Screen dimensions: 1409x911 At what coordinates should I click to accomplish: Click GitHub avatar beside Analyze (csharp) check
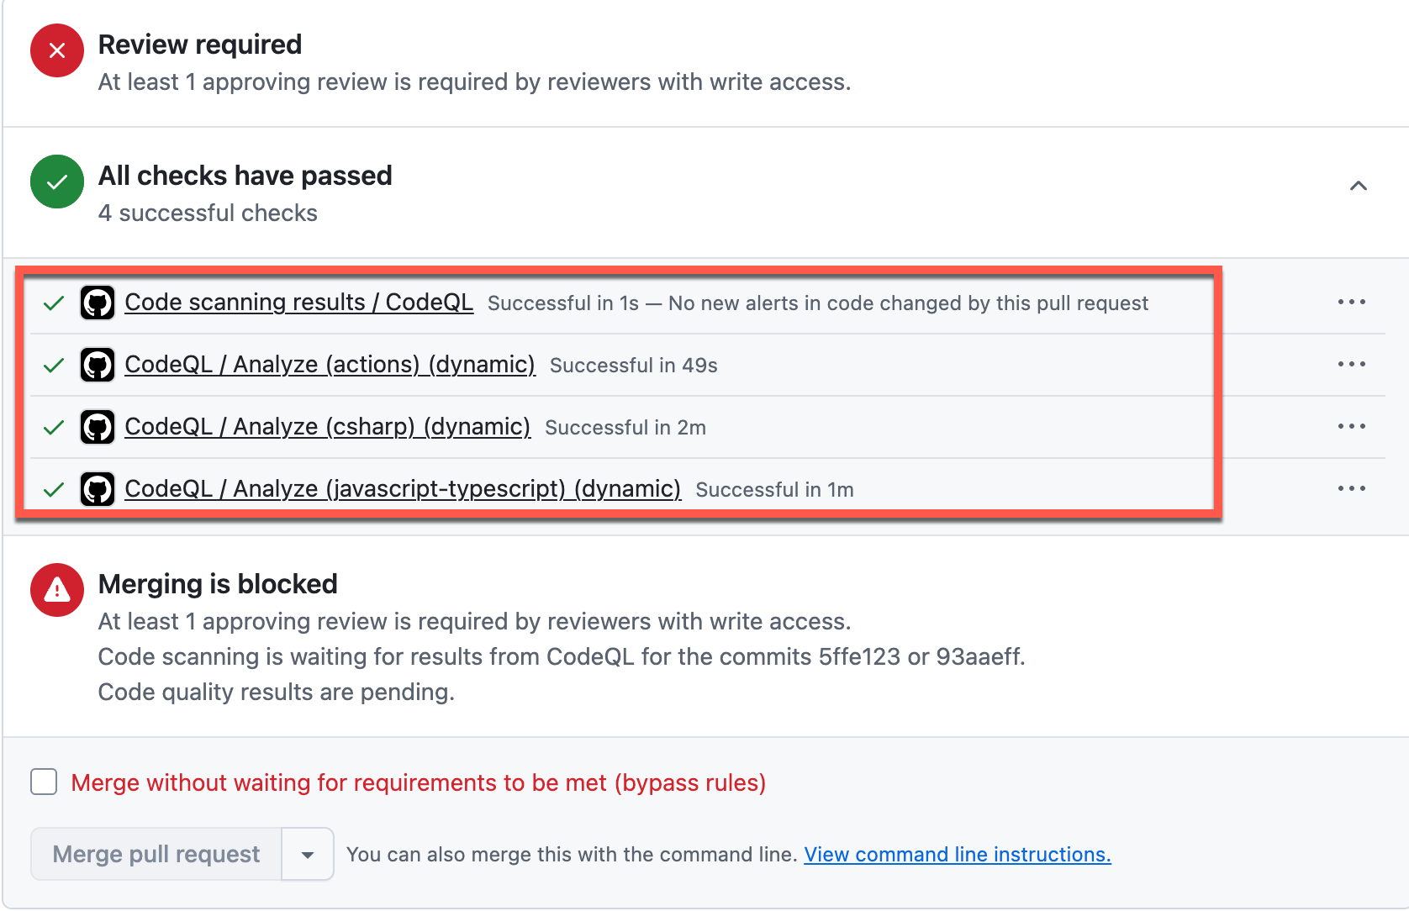tap(98, 427)
